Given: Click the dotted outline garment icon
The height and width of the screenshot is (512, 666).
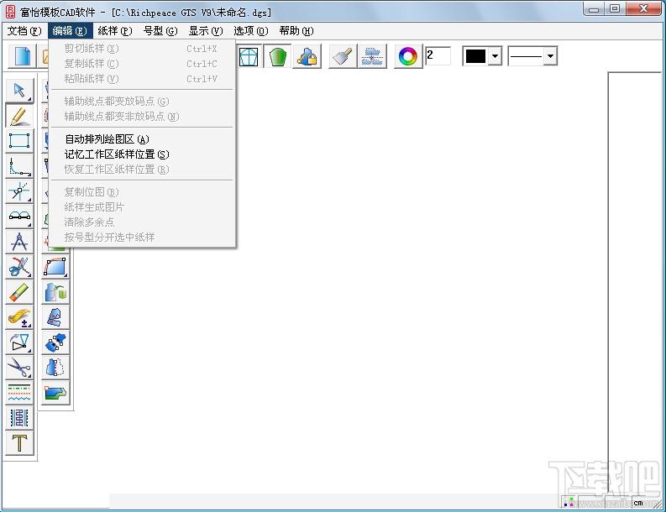Looking at the screenshot, I should 55,368.
